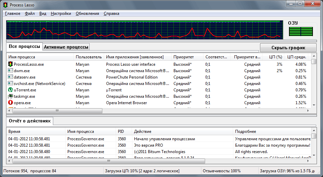Viewport: 323px width, 177px height.
Task: Click the log panel scroll-down arrow
Action: click(x=314, y=155)
